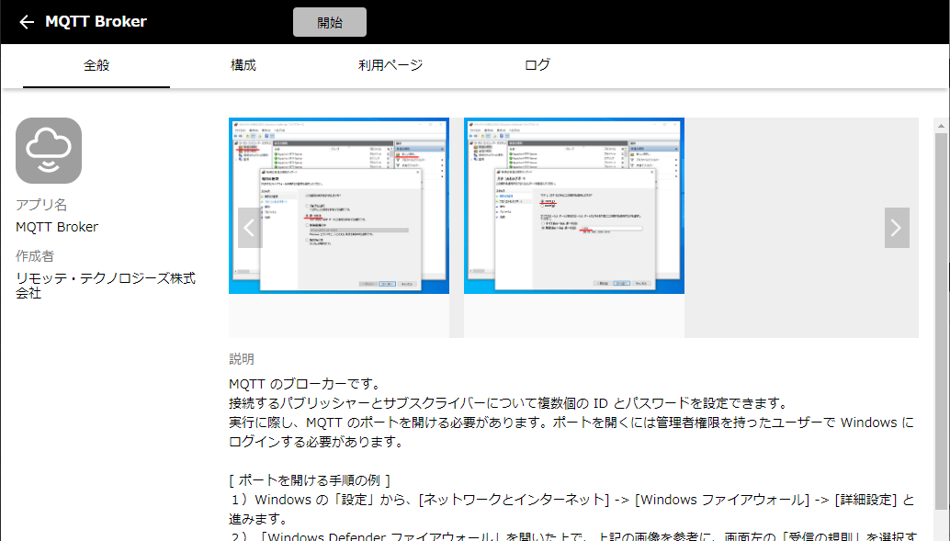The height and width of the screenshot is (541, 950).
Task: Click the vertical scrollbar thumb
Action: point(941,321)
